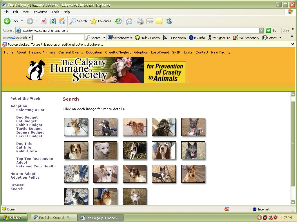Viewport: 297px width, 222px height.
Task: Expand the Games dropdown arrow
Action: tap(280, 38)
